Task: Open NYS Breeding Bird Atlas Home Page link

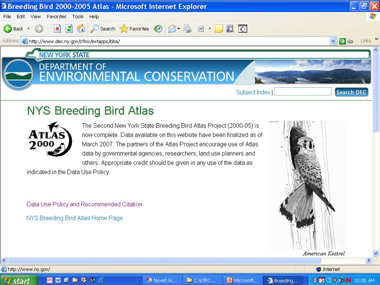Action: point(75,218)
